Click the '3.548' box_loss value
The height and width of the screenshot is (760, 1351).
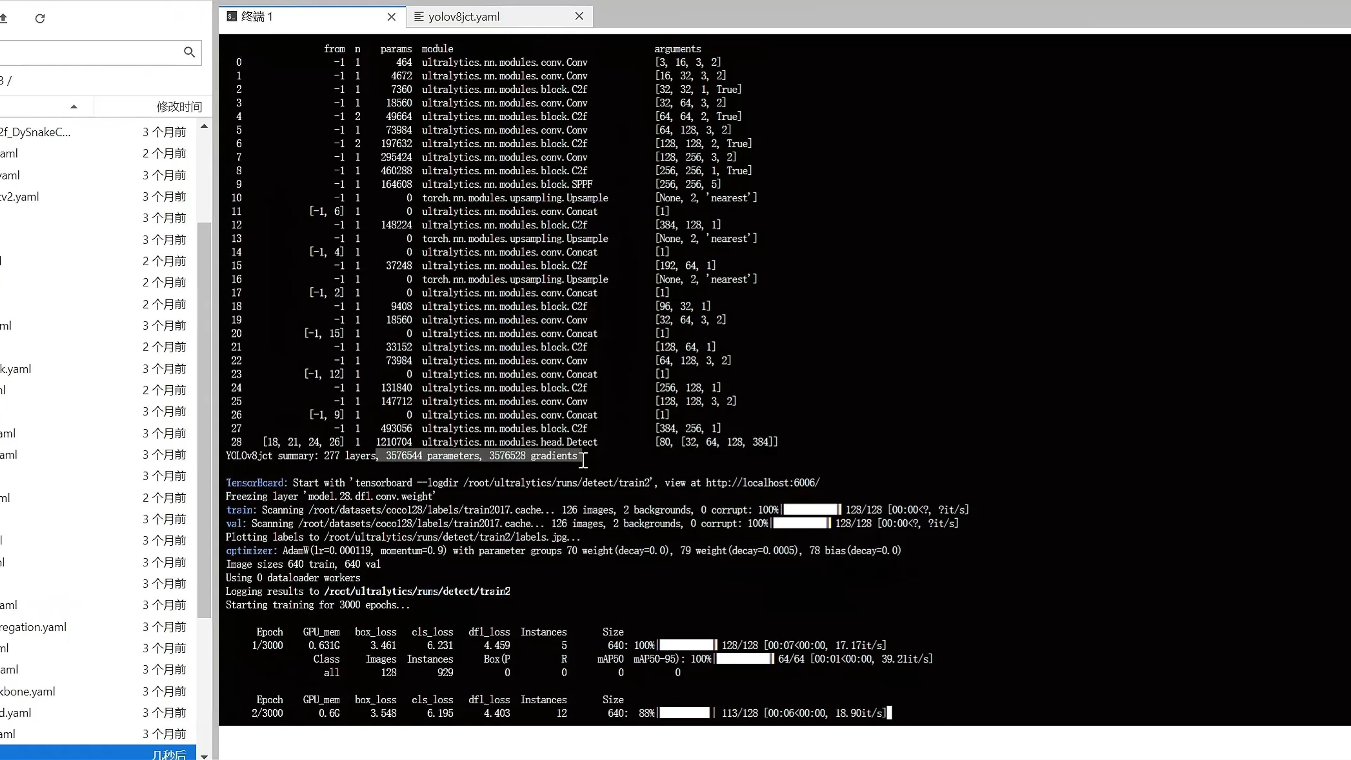(383, 713)
